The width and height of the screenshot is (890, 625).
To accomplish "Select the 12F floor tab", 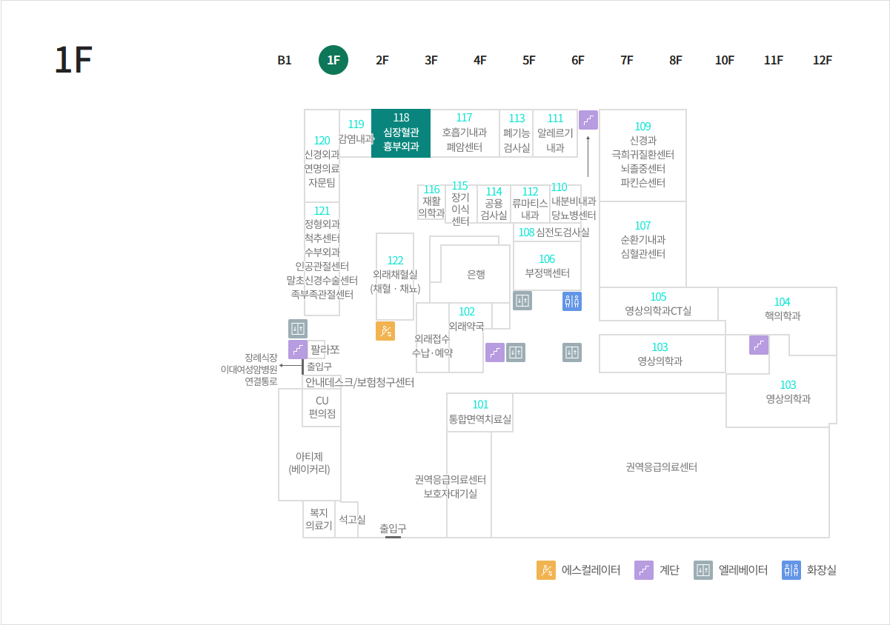I will 823,60.
